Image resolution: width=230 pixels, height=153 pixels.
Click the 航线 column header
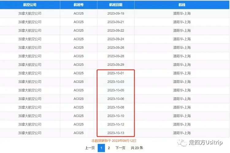click(182, 5)
